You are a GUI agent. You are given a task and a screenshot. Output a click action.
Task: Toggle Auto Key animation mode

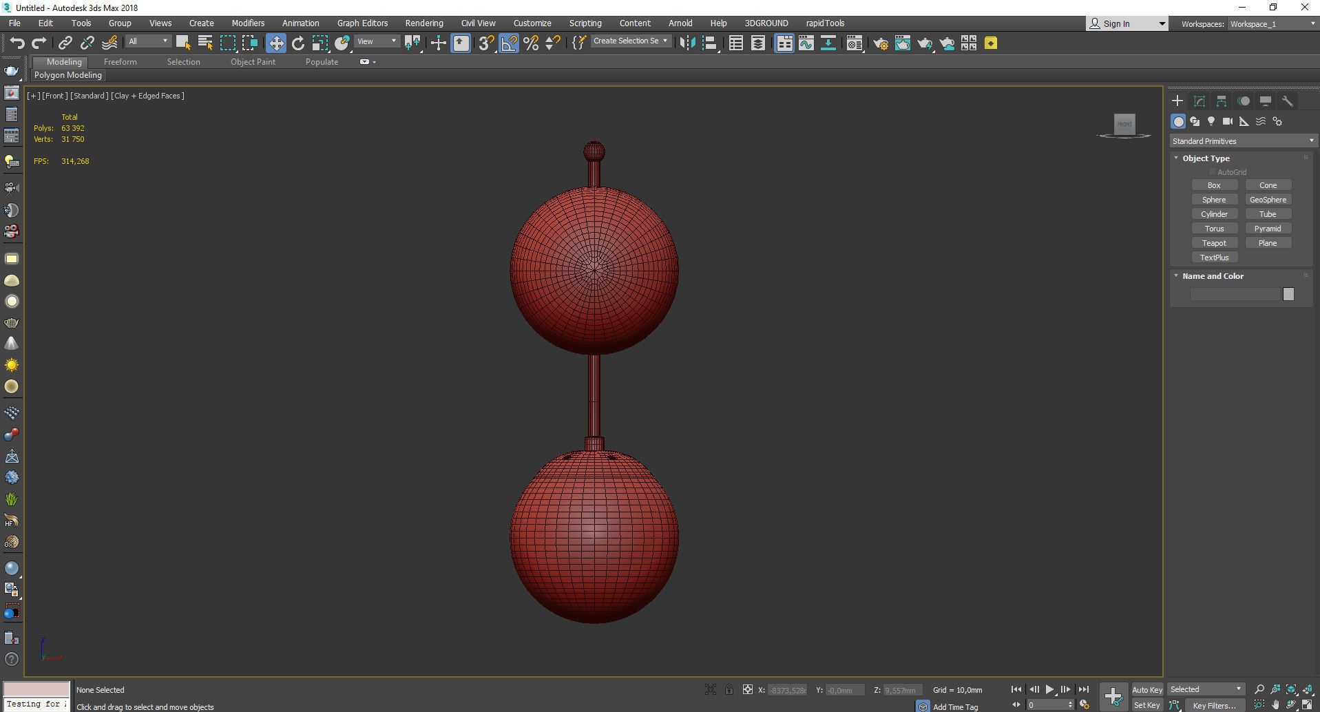click(x=1147, y=689)
